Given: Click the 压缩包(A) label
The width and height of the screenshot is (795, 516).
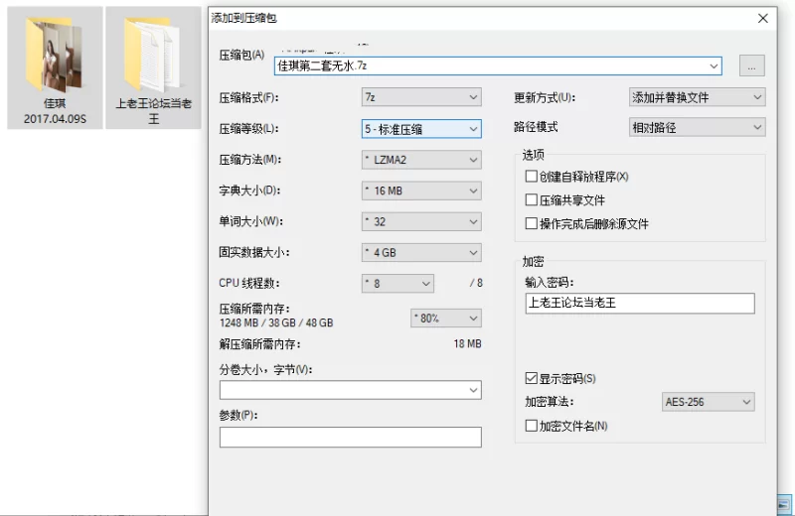Looking at the screenshot, I should pyautogui.click(x=241, y=56).
